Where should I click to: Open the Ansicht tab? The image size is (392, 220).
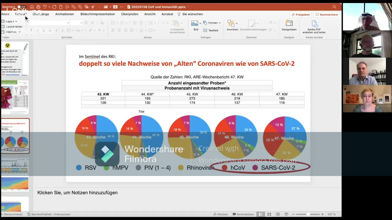click(150, 14)
